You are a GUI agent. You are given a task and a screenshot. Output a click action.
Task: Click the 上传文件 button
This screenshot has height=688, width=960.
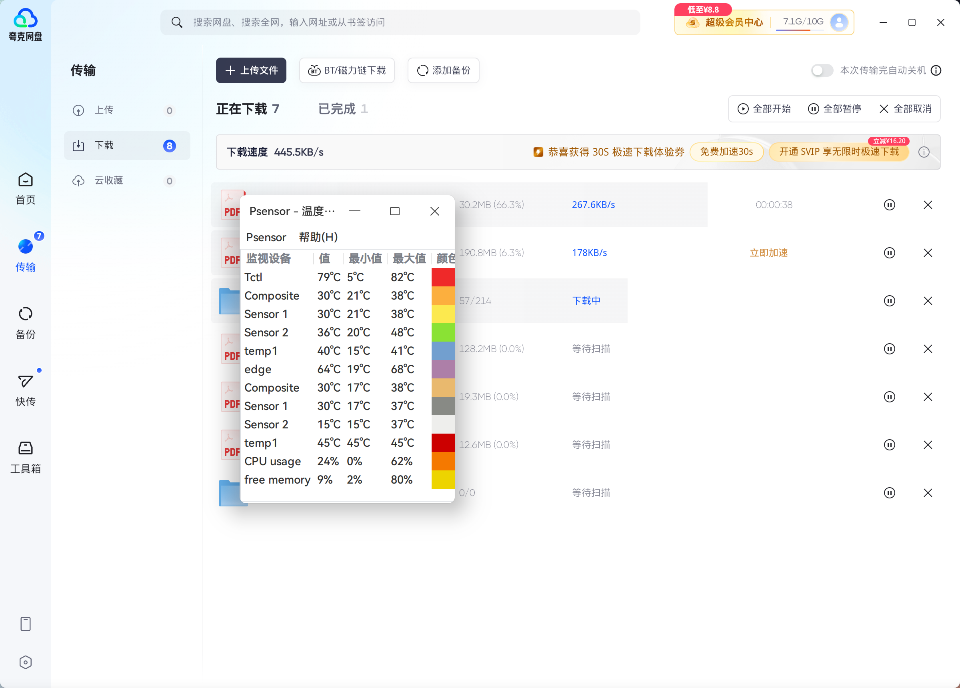(251, 70)
